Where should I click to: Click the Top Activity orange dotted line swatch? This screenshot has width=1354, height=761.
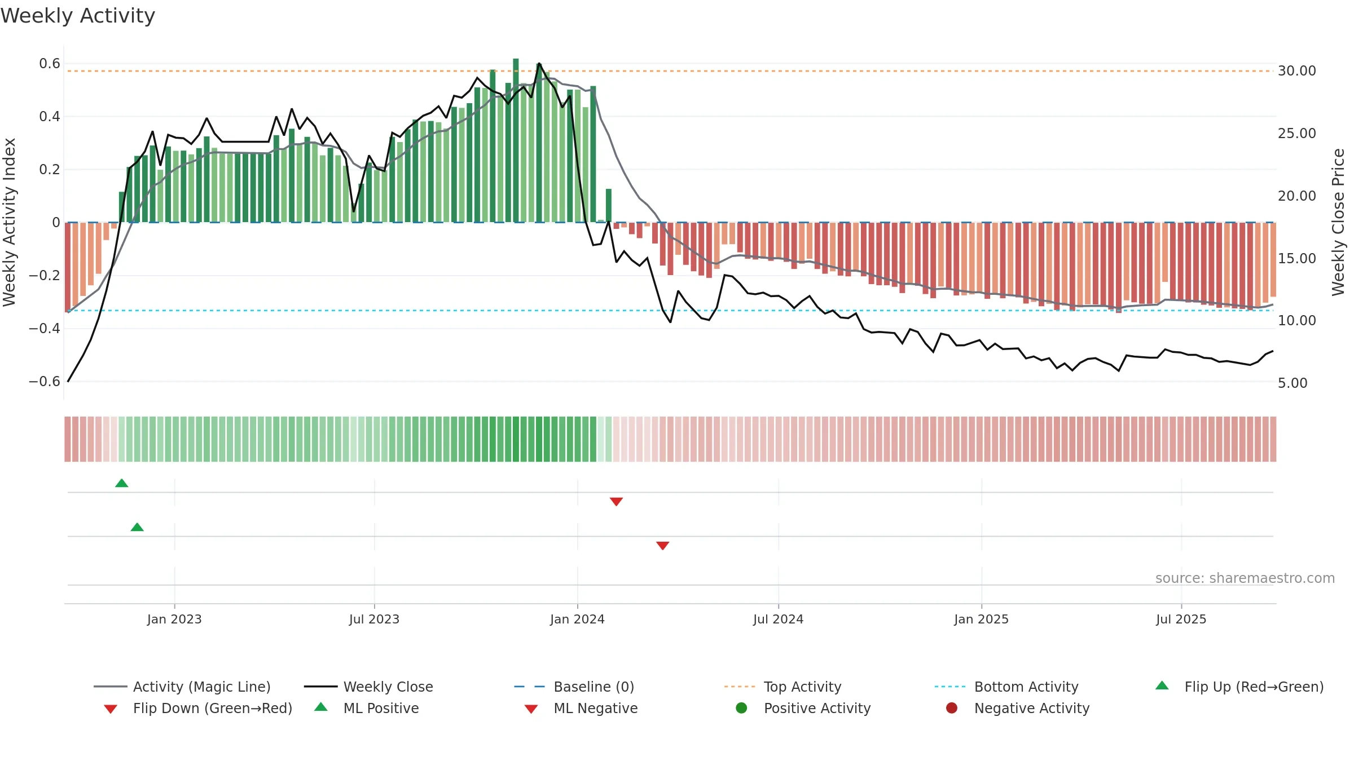(740, 687)
